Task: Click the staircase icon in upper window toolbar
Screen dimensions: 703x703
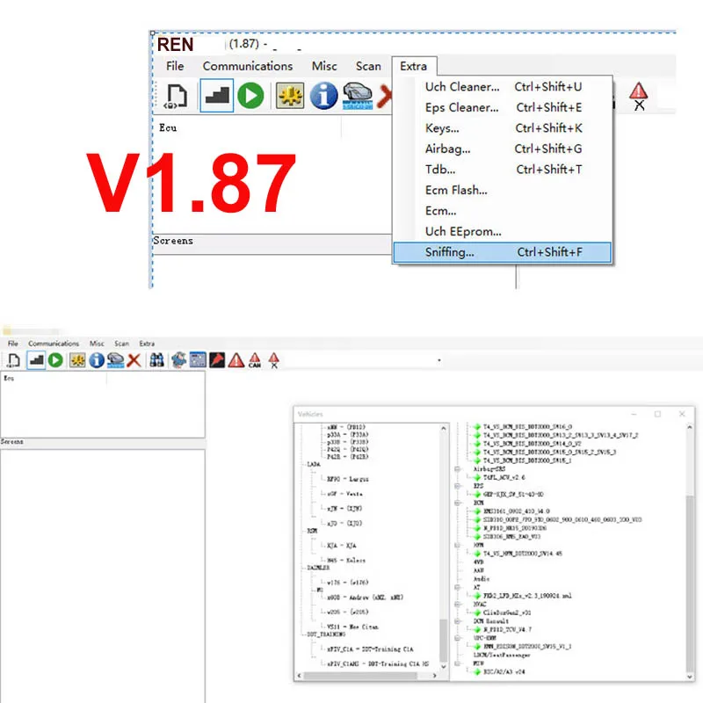Action: [x=216, y=96]
